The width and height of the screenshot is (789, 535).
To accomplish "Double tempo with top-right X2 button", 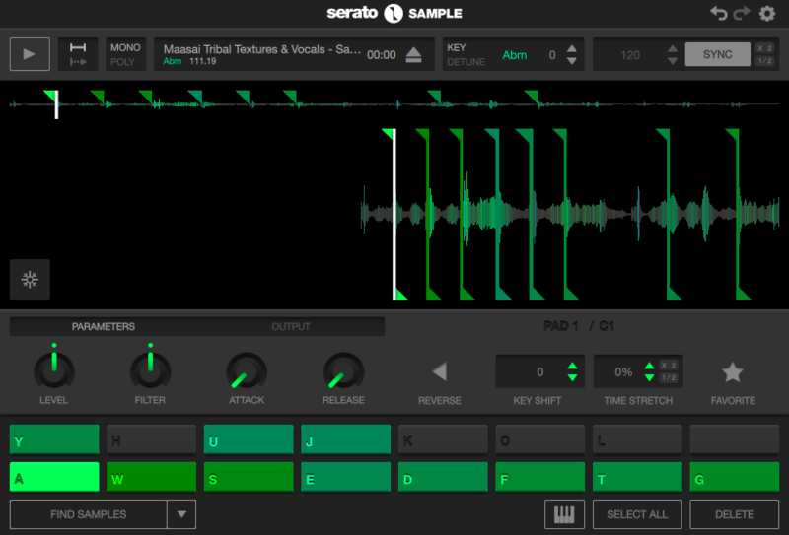I will [x=765, y=48].
